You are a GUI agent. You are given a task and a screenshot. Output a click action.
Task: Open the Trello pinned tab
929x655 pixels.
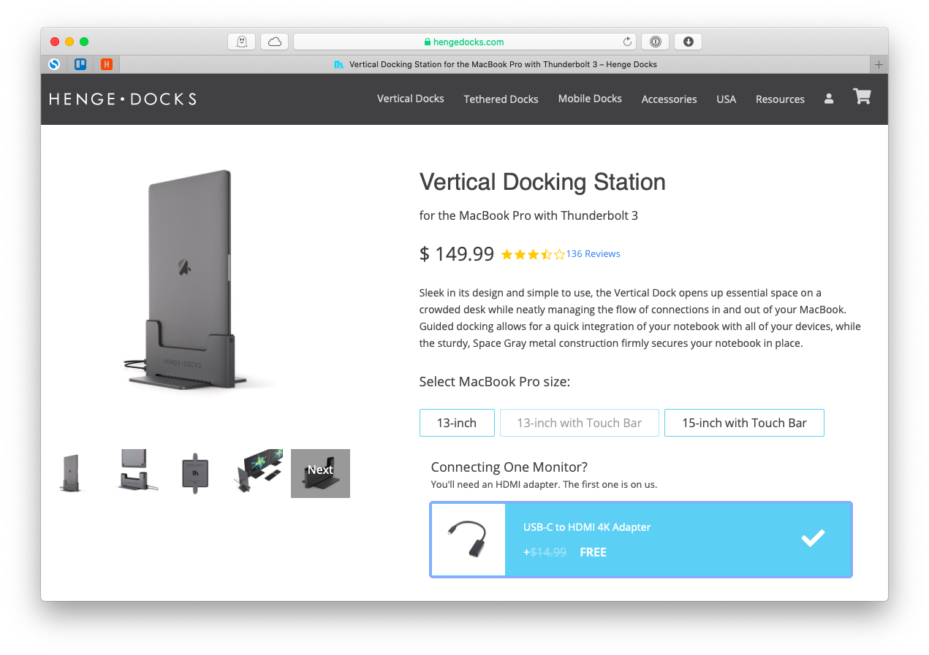coord(80,64)
